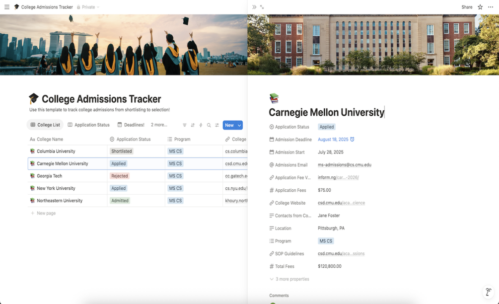Click the August 18, 2025 deadline date
Image resolution: width=499 pixels, height=304 pixels.
coord(333,140)
